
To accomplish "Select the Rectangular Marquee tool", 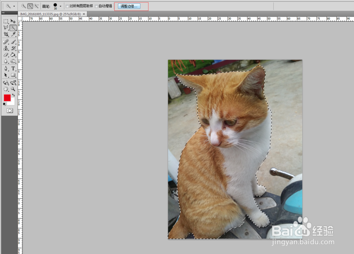I will [x=6, y=21].
